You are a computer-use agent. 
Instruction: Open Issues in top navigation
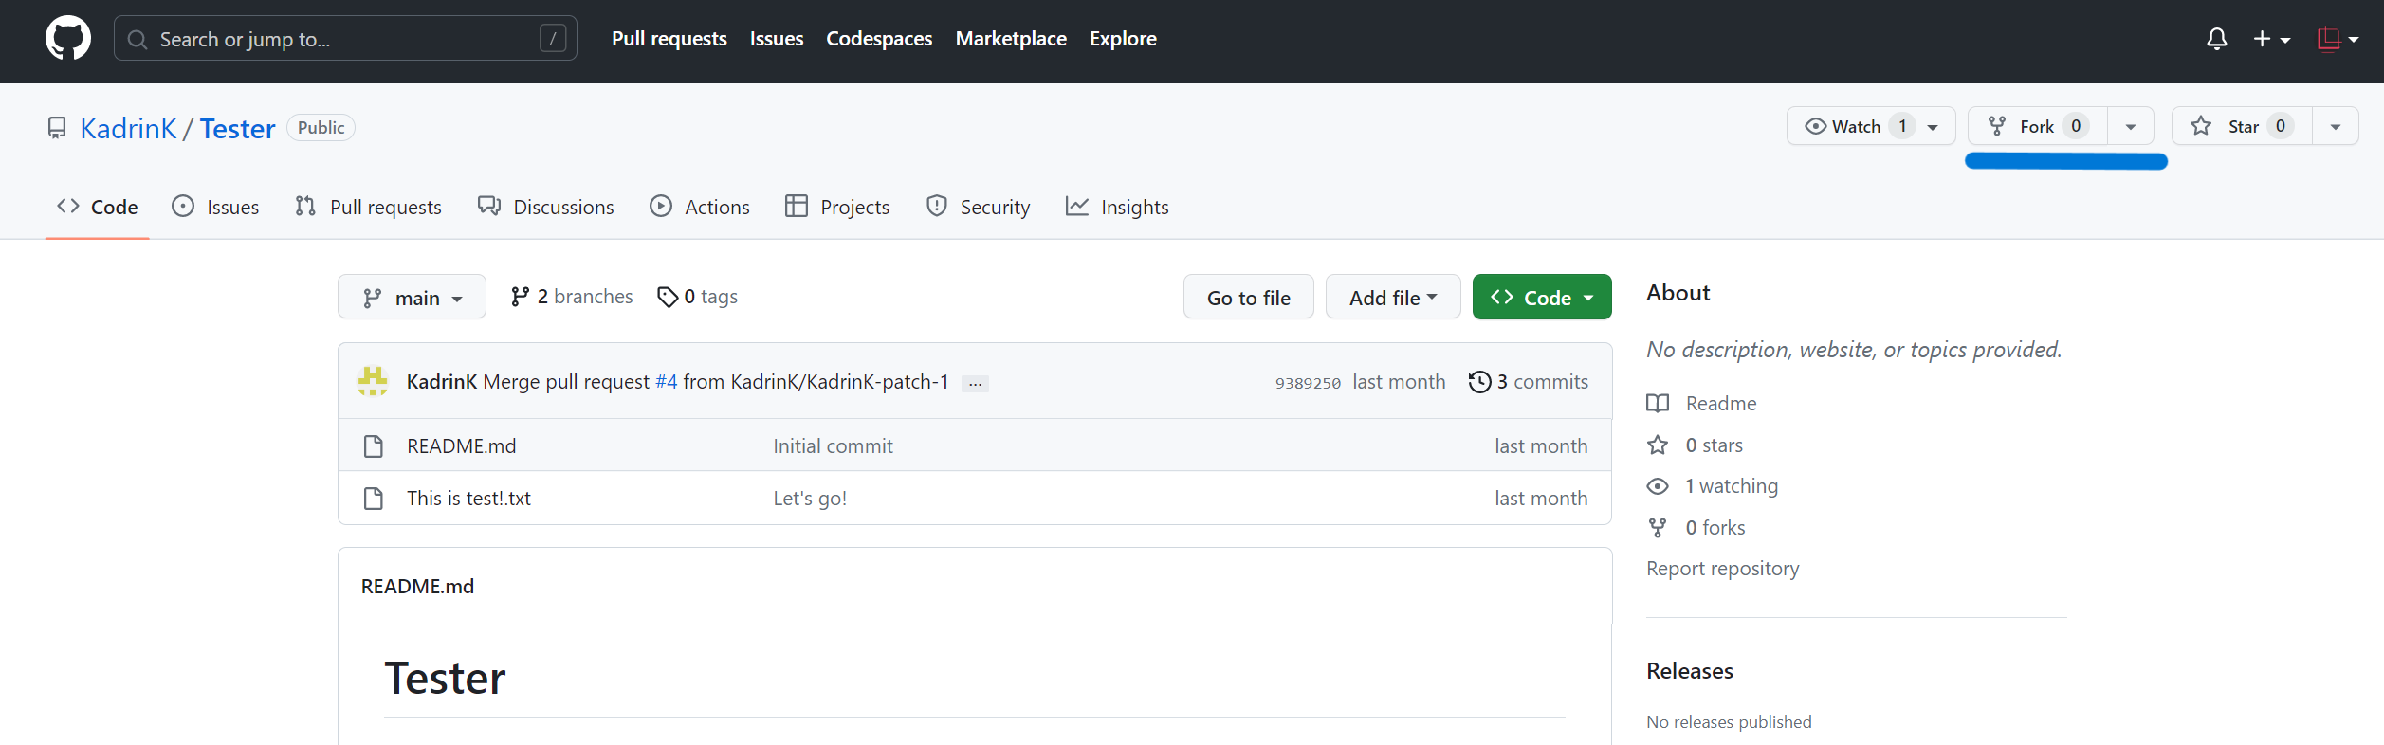777,39
